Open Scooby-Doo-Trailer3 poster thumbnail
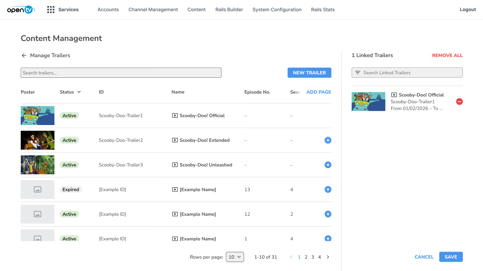483x271 pixels. pyautogui.click(x=38, y=165)
